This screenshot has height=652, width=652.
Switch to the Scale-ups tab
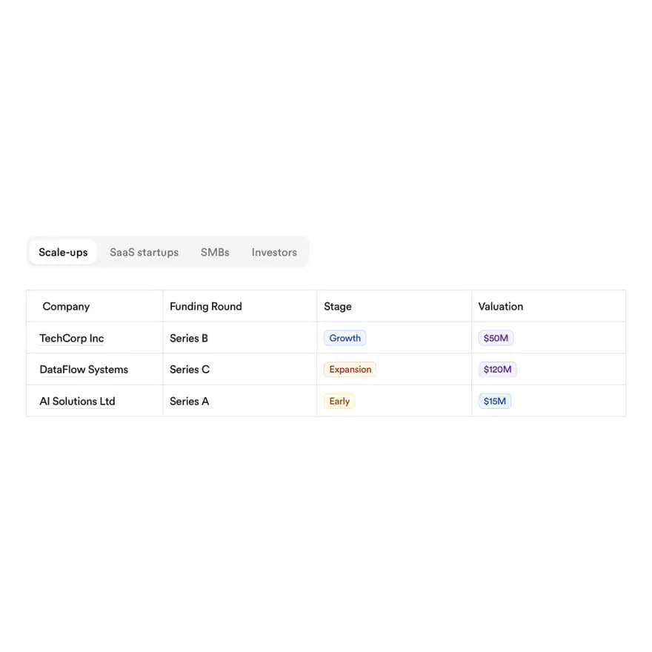click(63, 252)
